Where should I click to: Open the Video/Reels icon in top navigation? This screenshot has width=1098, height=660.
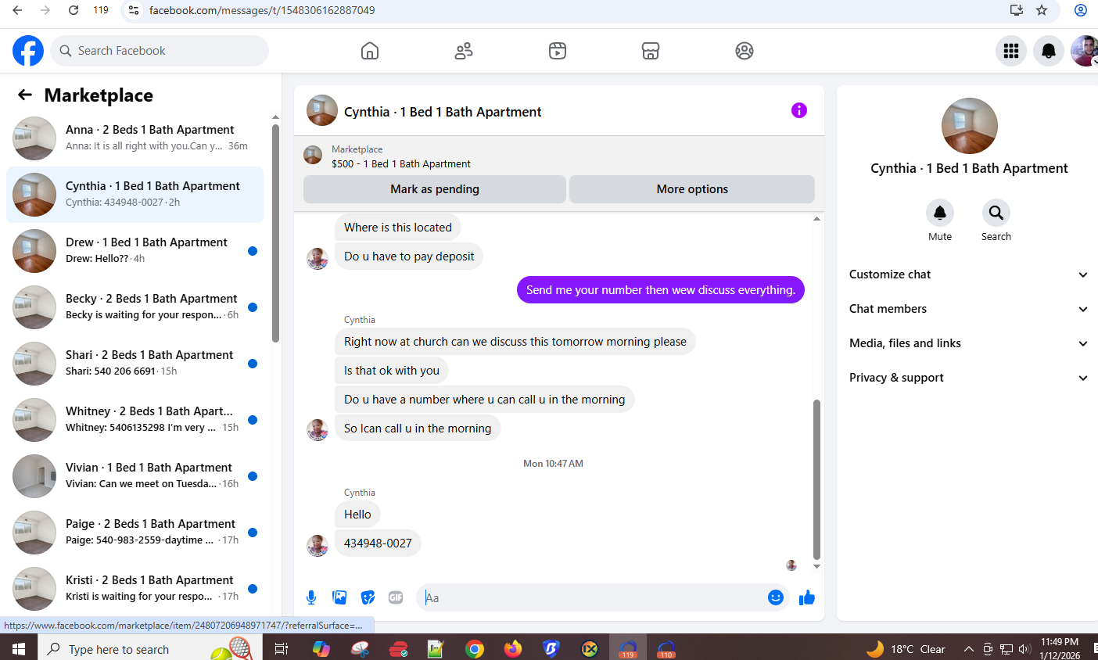(558, 51)
